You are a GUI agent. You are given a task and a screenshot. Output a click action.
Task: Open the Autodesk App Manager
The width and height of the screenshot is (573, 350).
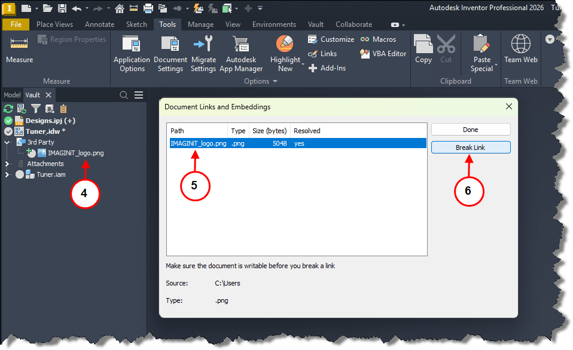[241, 54]
